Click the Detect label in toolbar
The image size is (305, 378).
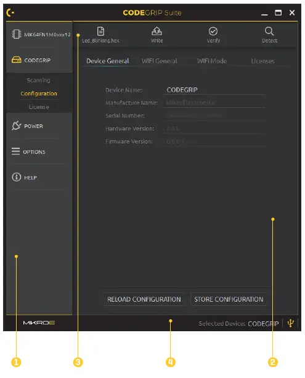point(269,41)
